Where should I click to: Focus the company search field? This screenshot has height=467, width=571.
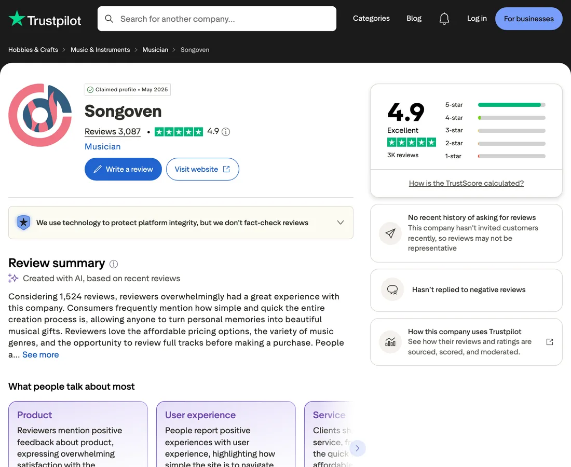point(216,19)
